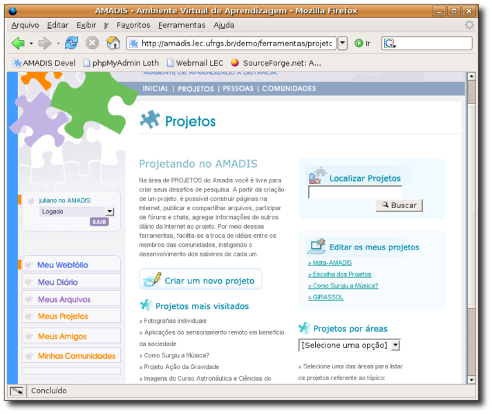Reload the page with the Refresh icon
Image resolution: width=492 pixels, height=414 pixels.
tap(72, 43)
